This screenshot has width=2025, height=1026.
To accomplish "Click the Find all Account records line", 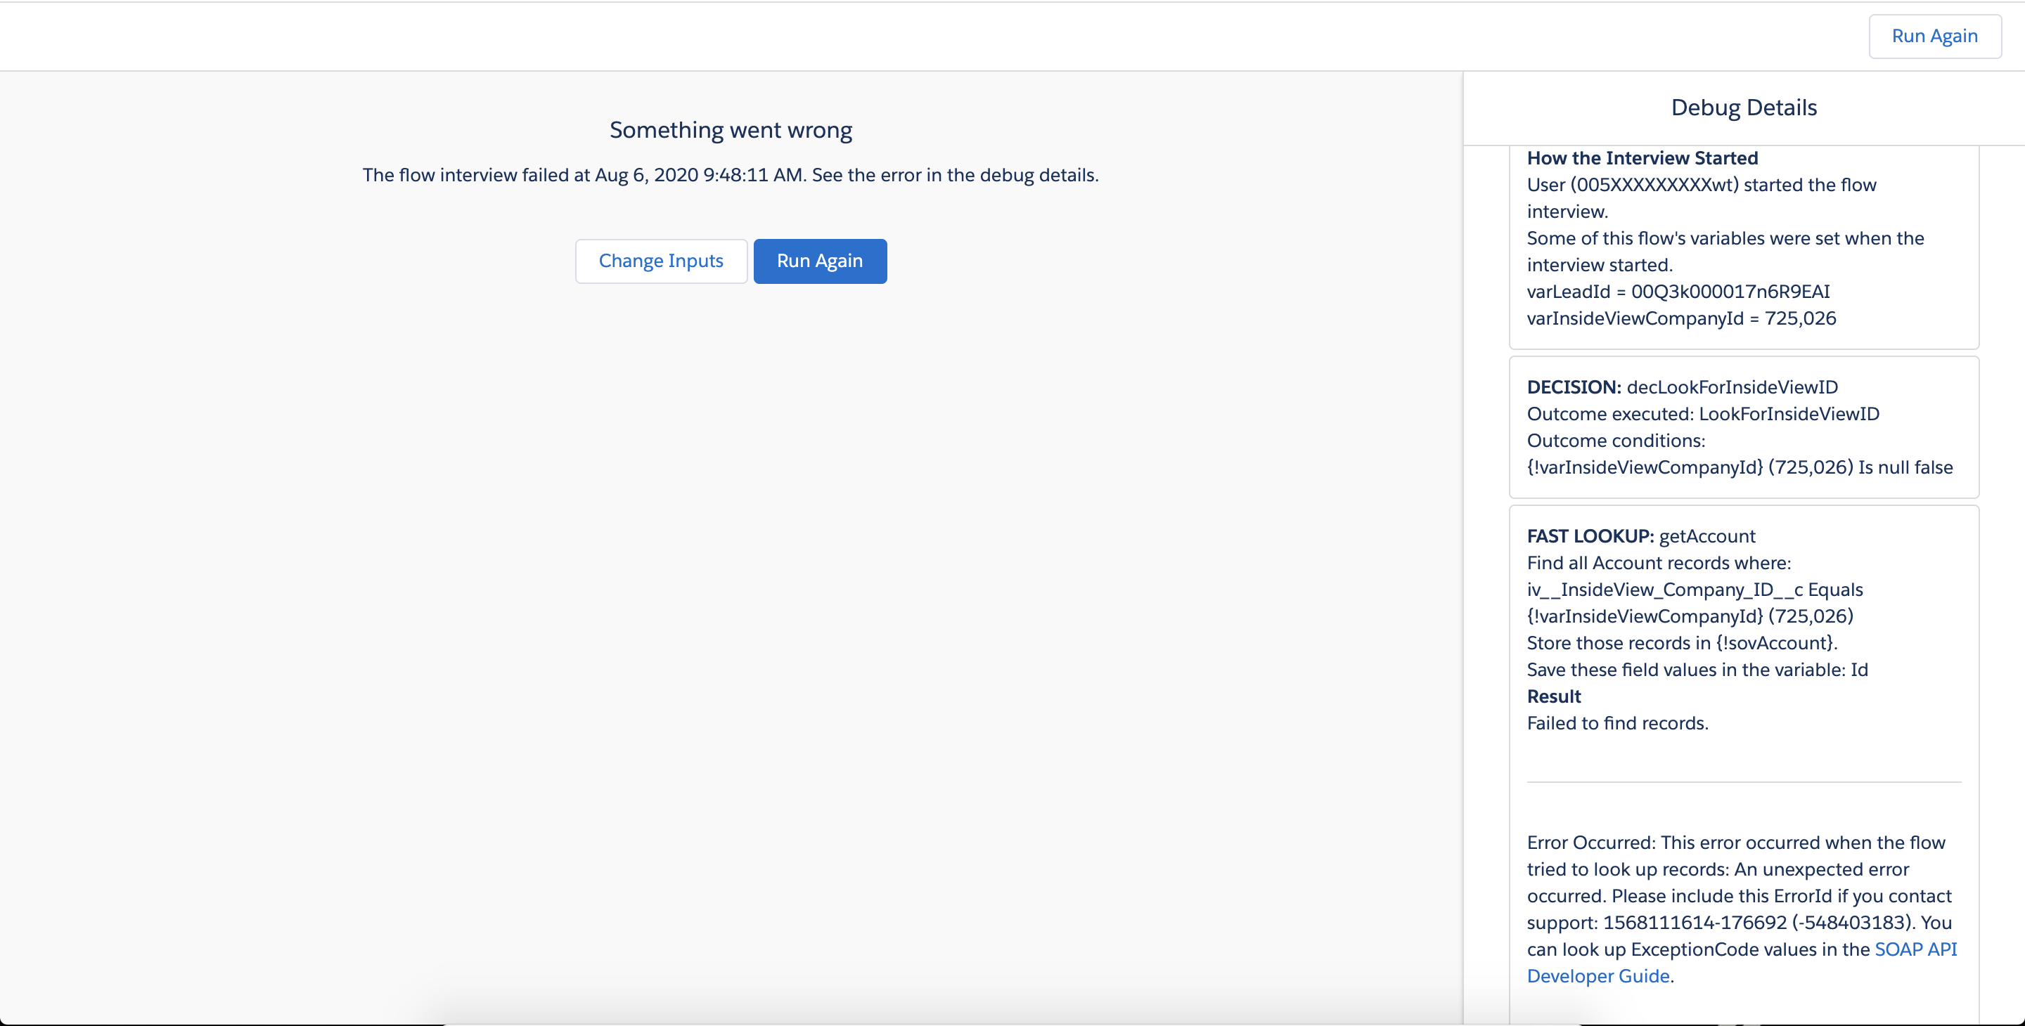I will (x=1658, y=564).
